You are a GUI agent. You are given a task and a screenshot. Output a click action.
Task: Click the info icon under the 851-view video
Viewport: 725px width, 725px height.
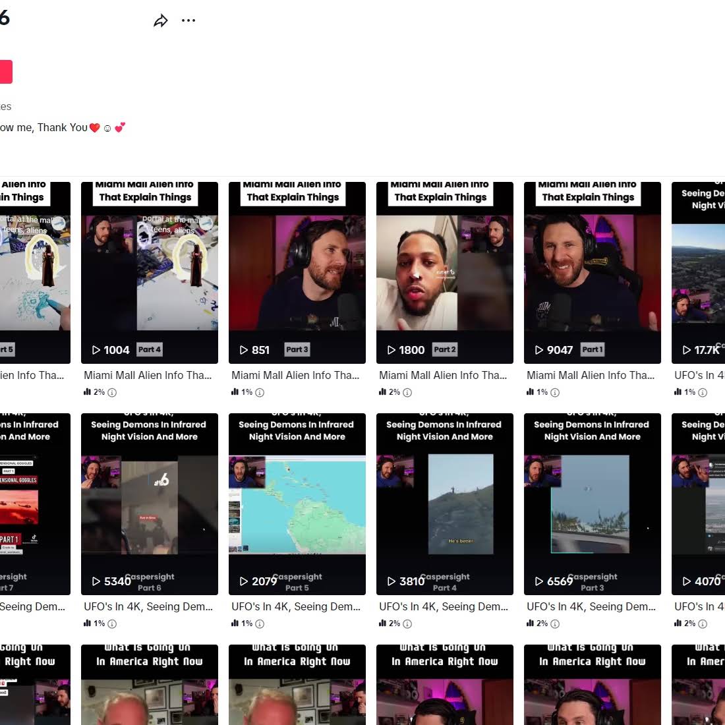pyautogui.click(x=260, y=393)
